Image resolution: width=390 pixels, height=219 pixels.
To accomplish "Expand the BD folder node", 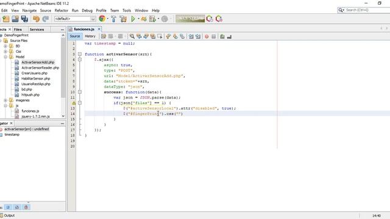I will (5, 46).
